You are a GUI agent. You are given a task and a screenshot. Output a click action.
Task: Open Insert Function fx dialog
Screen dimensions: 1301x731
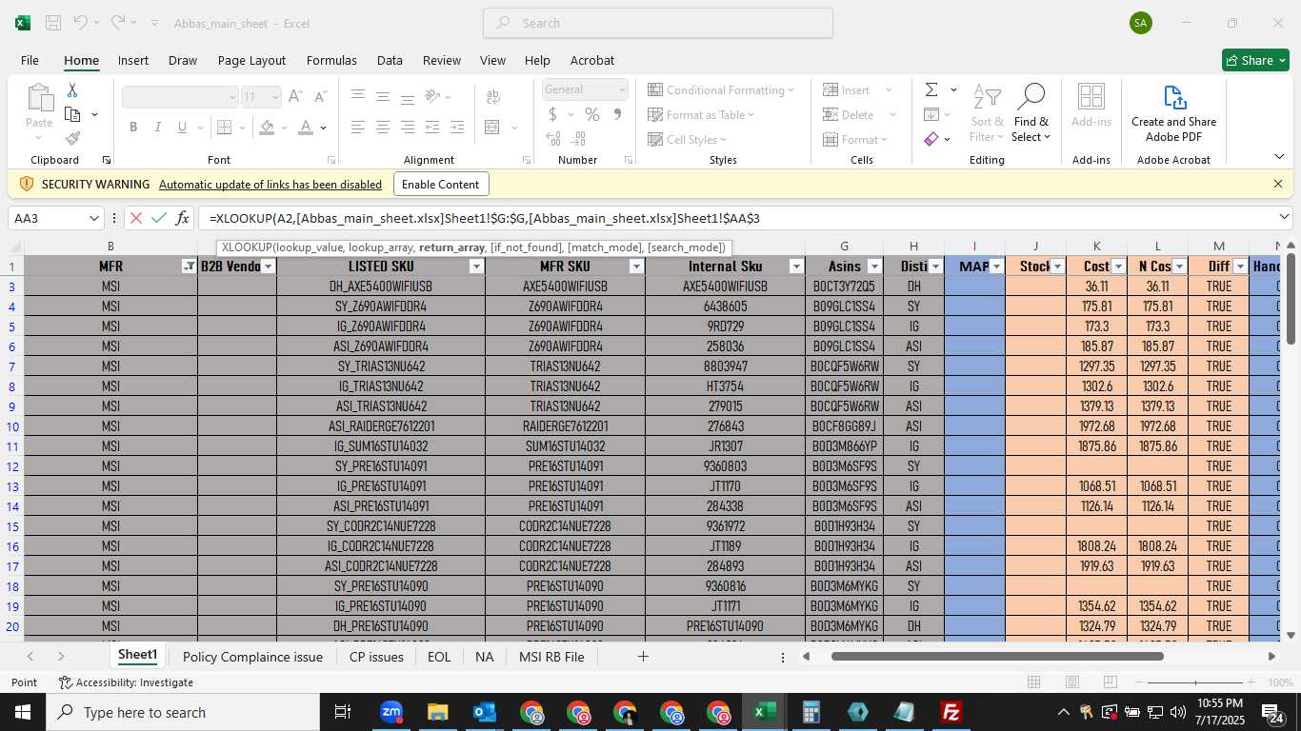click(182, 218)
